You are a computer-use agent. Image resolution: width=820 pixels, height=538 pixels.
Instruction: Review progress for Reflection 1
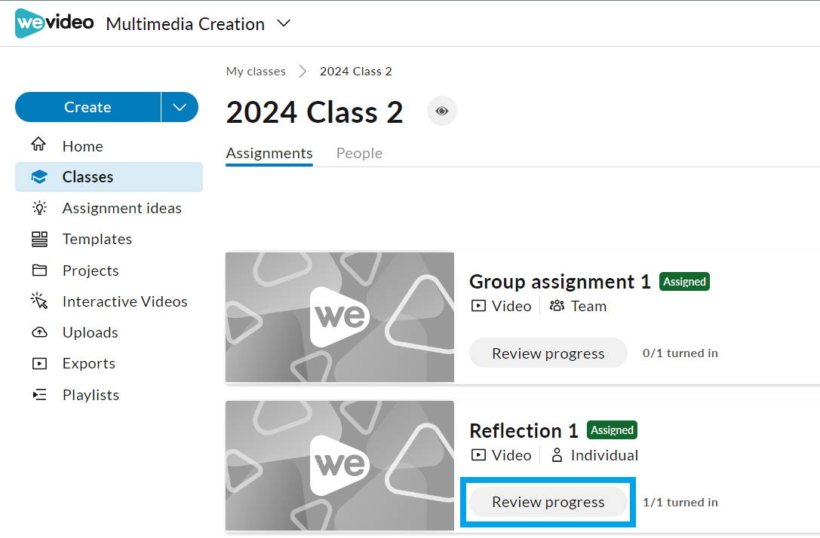click(x=548, y=502)
